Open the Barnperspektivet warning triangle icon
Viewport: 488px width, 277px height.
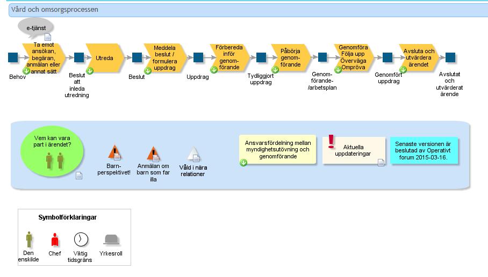(x=114, y=153)
